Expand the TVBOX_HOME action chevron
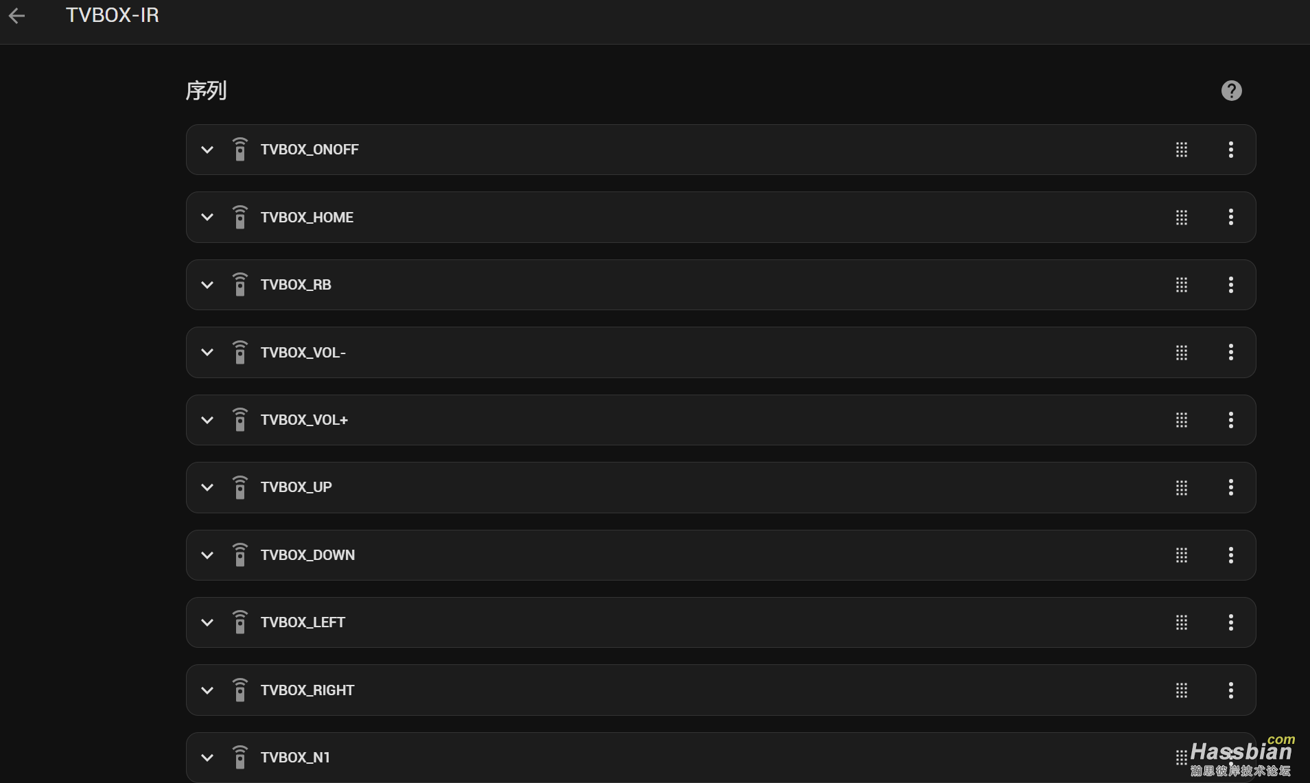 207,218
